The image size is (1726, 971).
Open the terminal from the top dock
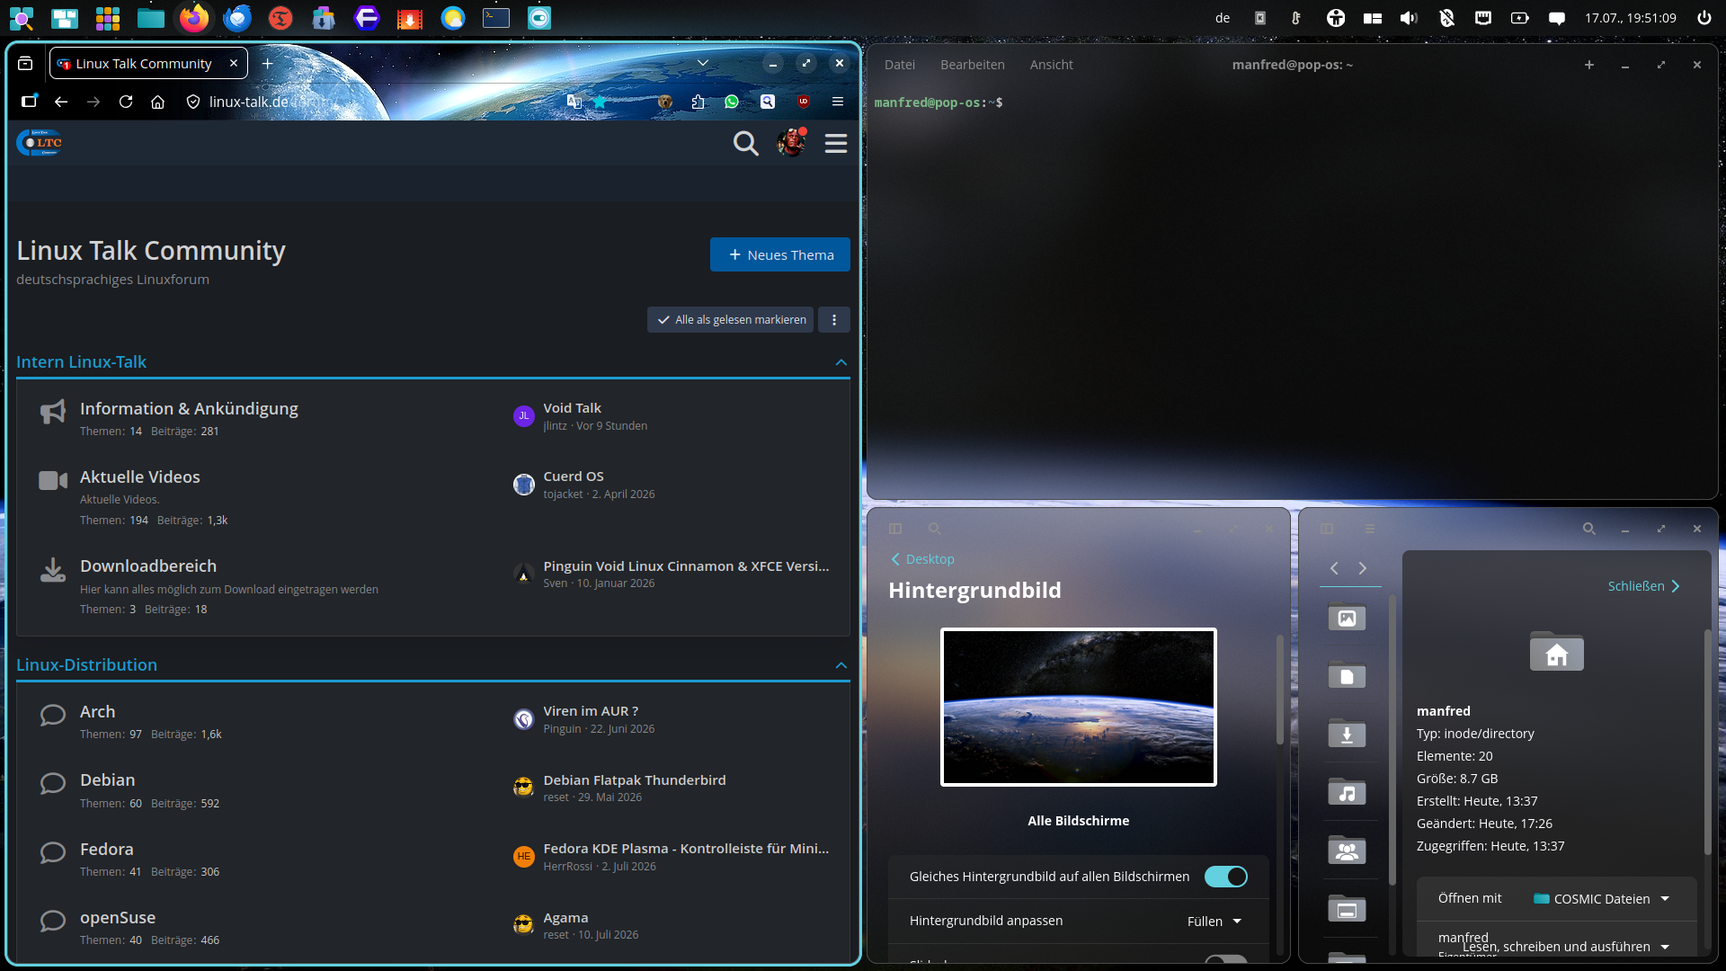click(x=496, y=18)
